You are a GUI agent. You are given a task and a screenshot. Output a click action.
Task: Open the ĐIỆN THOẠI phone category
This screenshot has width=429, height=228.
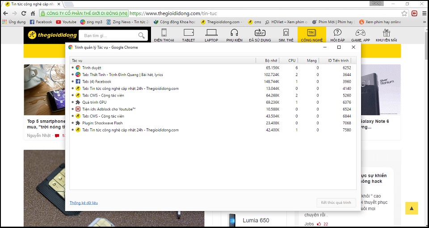pos(164,35)
